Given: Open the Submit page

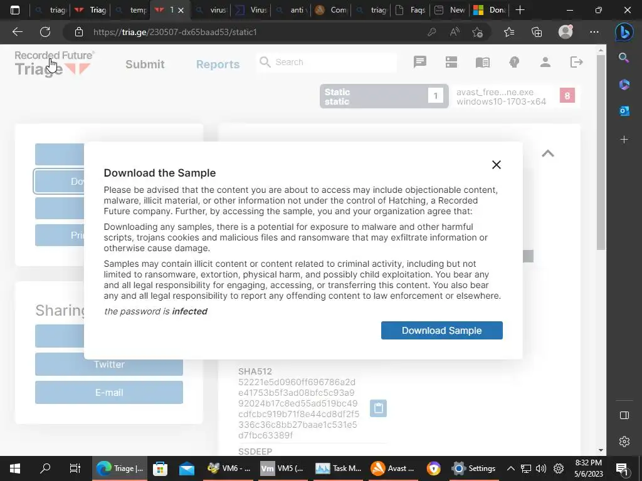Looking at the screenshot, I should (x=145, y=65).
